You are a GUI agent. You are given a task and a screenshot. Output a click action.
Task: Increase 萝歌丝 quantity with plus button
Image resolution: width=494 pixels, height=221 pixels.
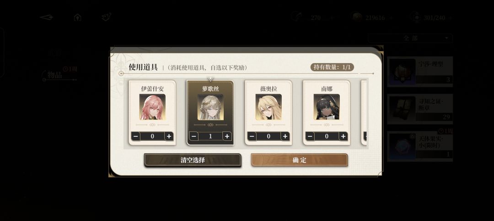tap(227, 136)
